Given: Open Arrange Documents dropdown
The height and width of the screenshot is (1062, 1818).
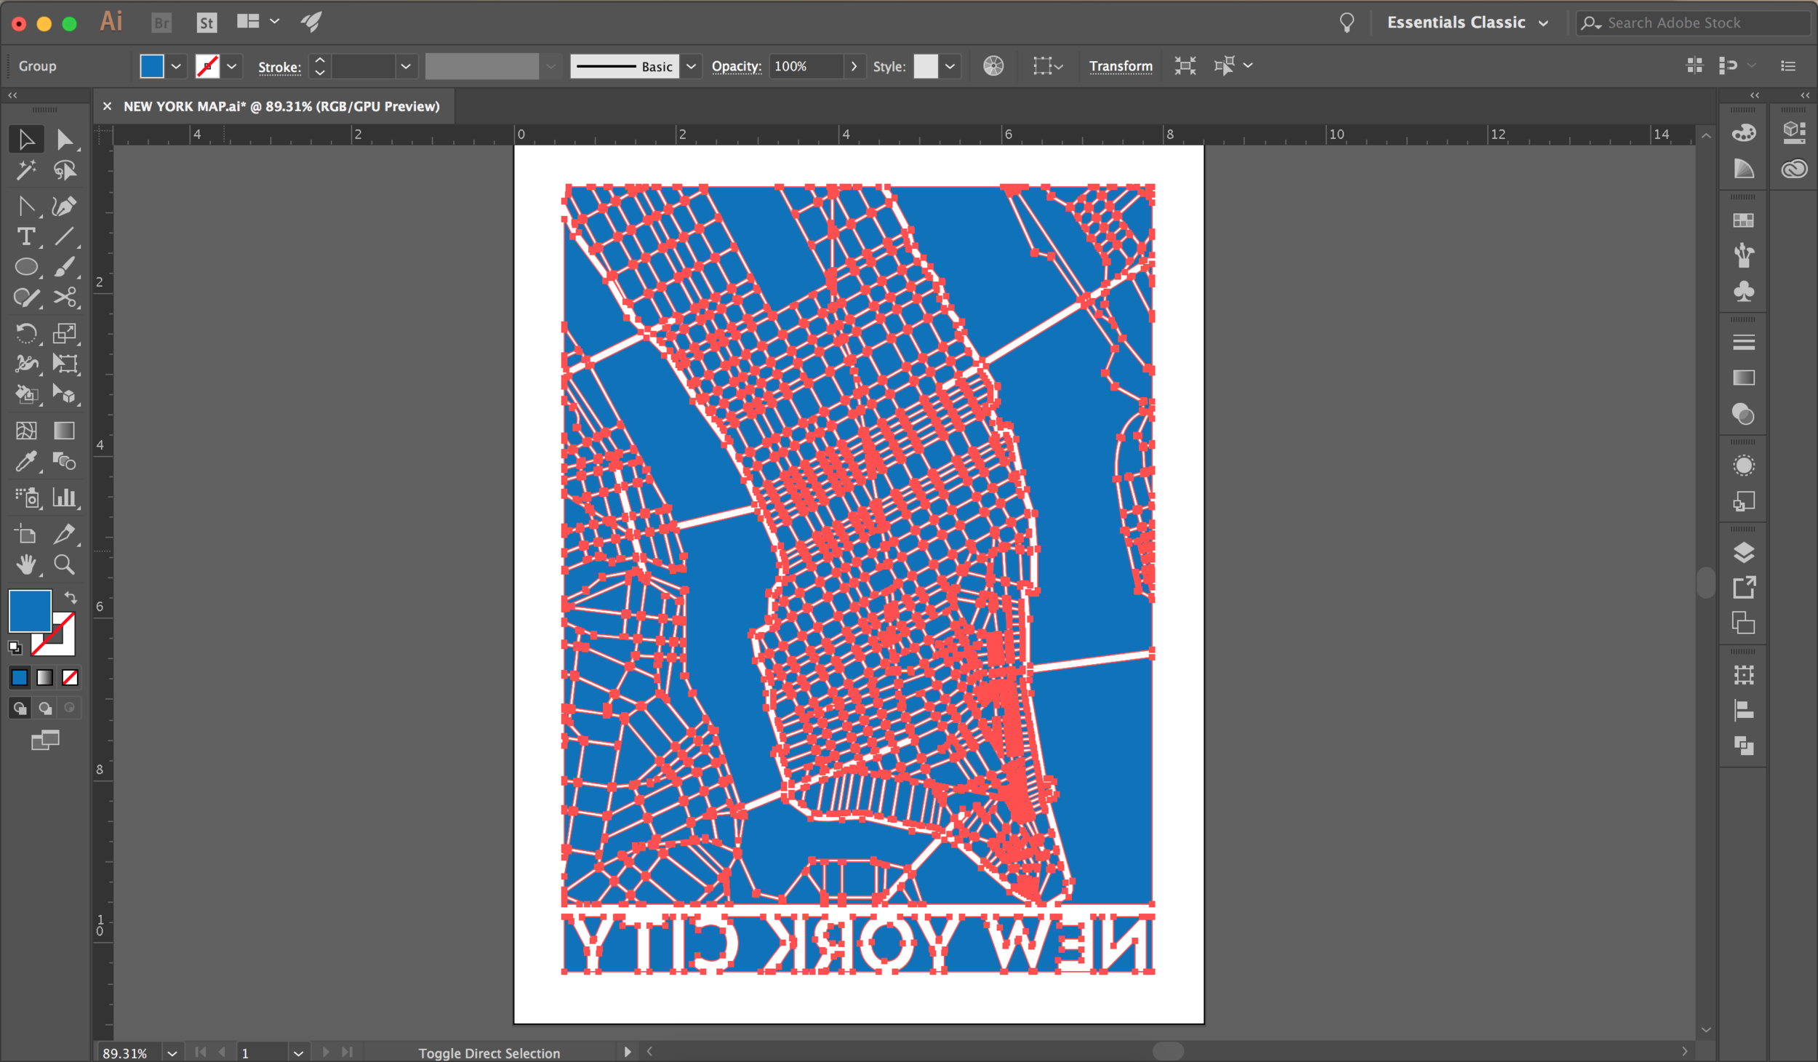Looking at the screenshot, I should [x=257, y=22].
